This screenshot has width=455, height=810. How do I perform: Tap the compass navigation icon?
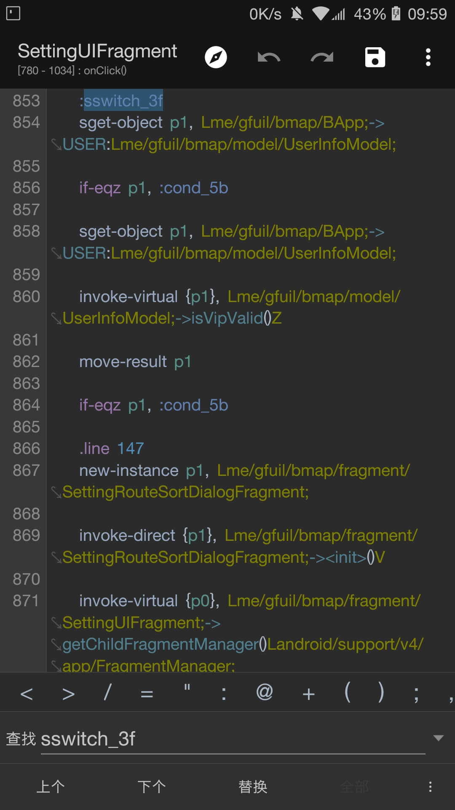(216, 57)
